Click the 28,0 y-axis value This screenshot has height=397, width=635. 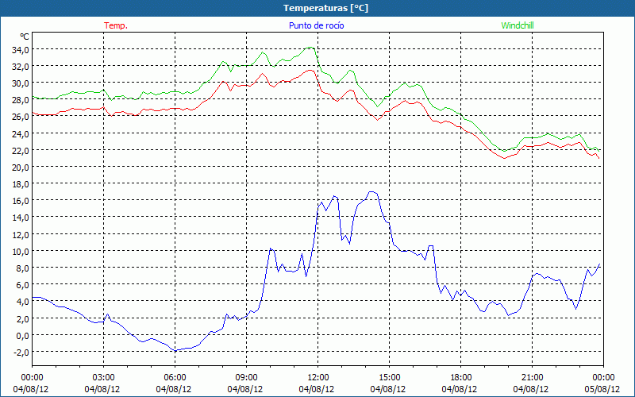pyautogui.click(x=21, y=100)
